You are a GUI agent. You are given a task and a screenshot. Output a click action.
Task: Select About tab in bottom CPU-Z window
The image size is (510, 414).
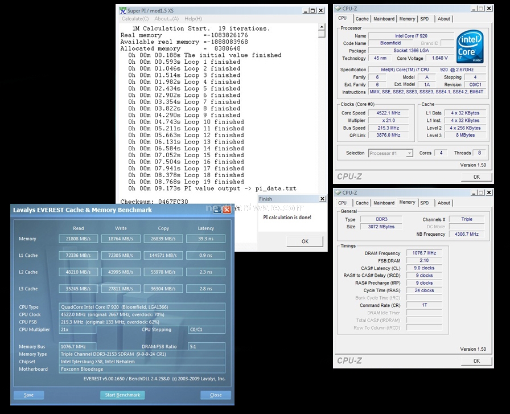[x=443, y=203]
